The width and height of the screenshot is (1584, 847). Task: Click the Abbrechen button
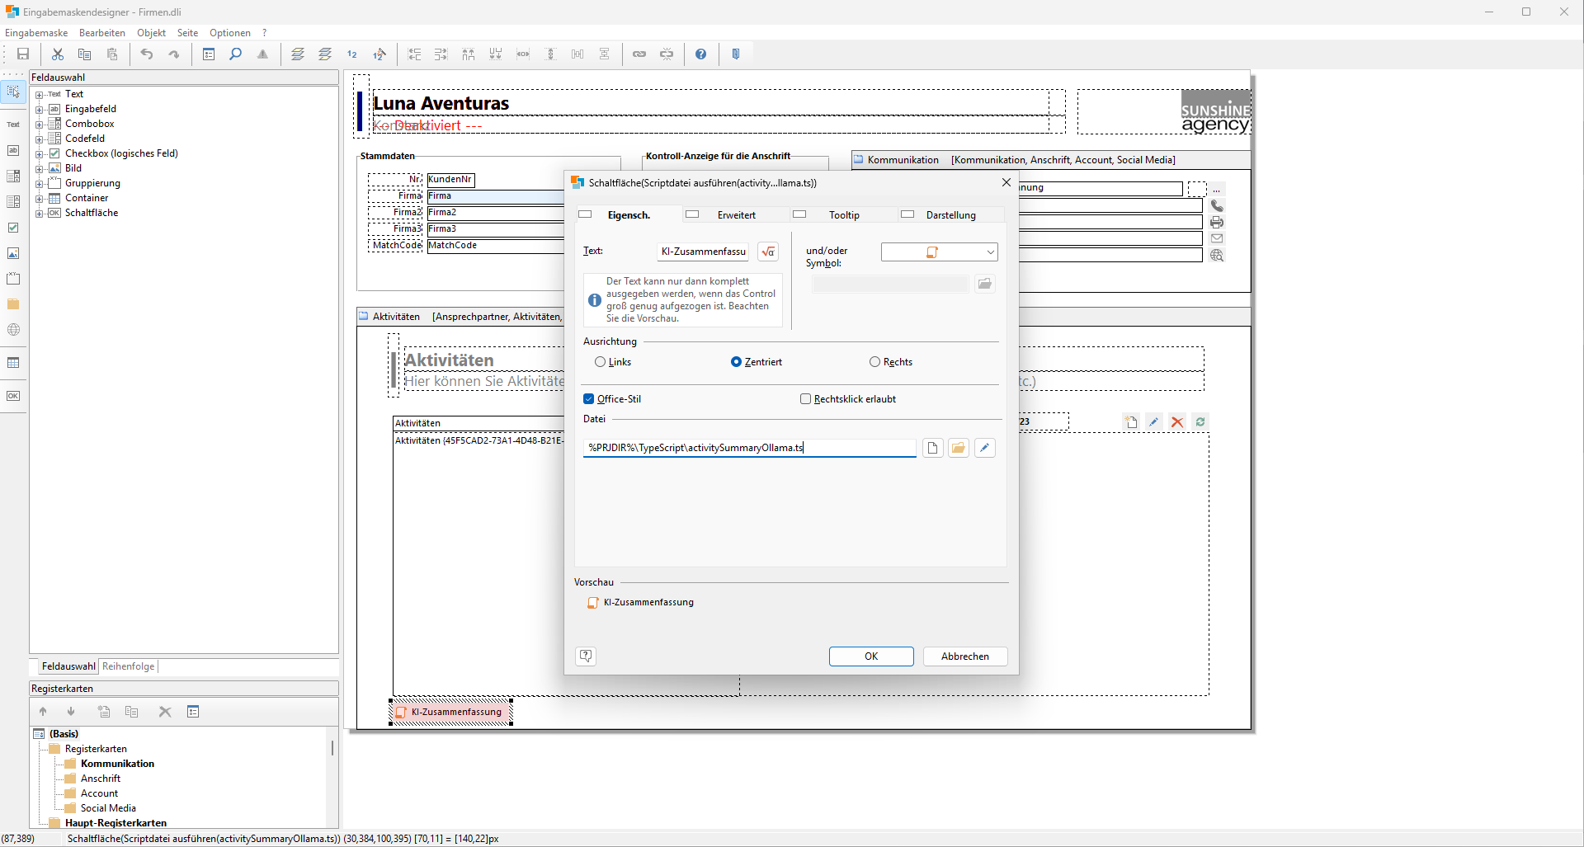click(964, 656)
